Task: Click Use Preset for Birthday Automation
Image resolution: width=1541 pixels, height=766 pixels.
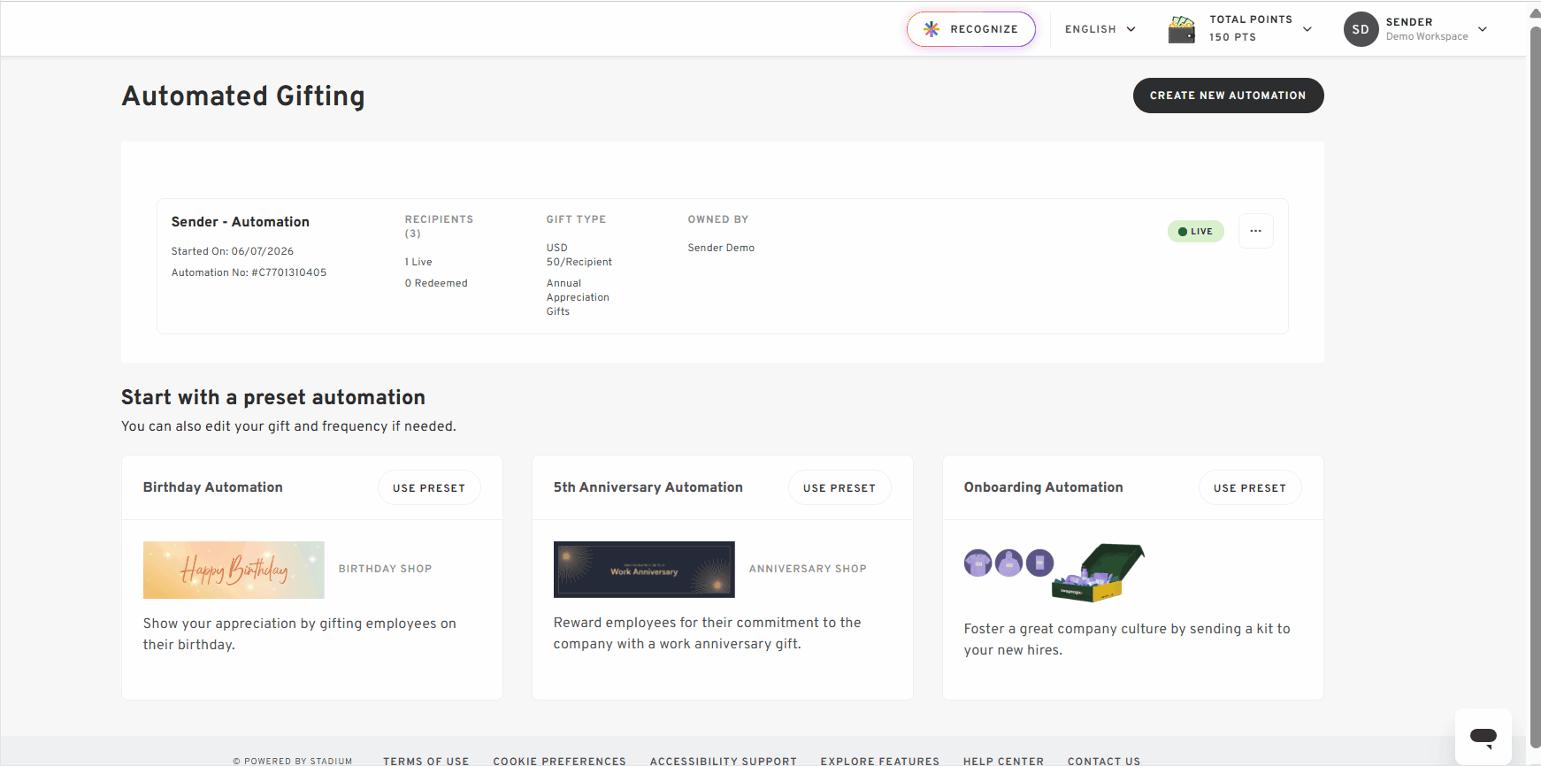Action: (429, 487)
